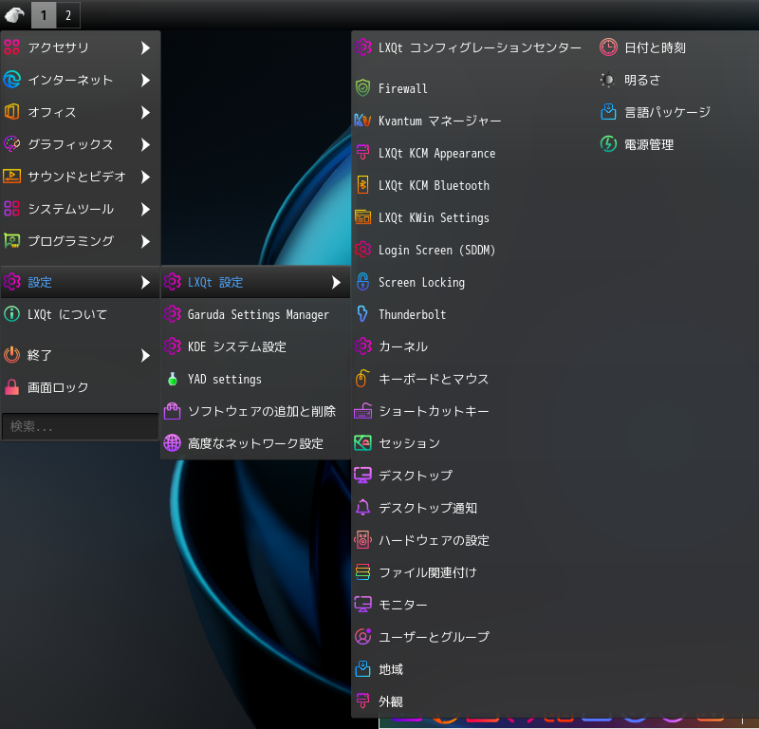Click the 明るさ brightness icon

coord(608,80)
